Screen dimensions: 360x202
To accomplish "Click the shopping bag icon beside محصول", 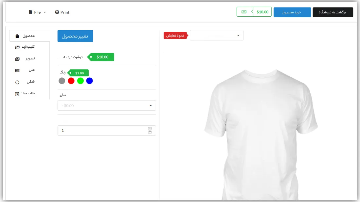I will pos(17,36).
